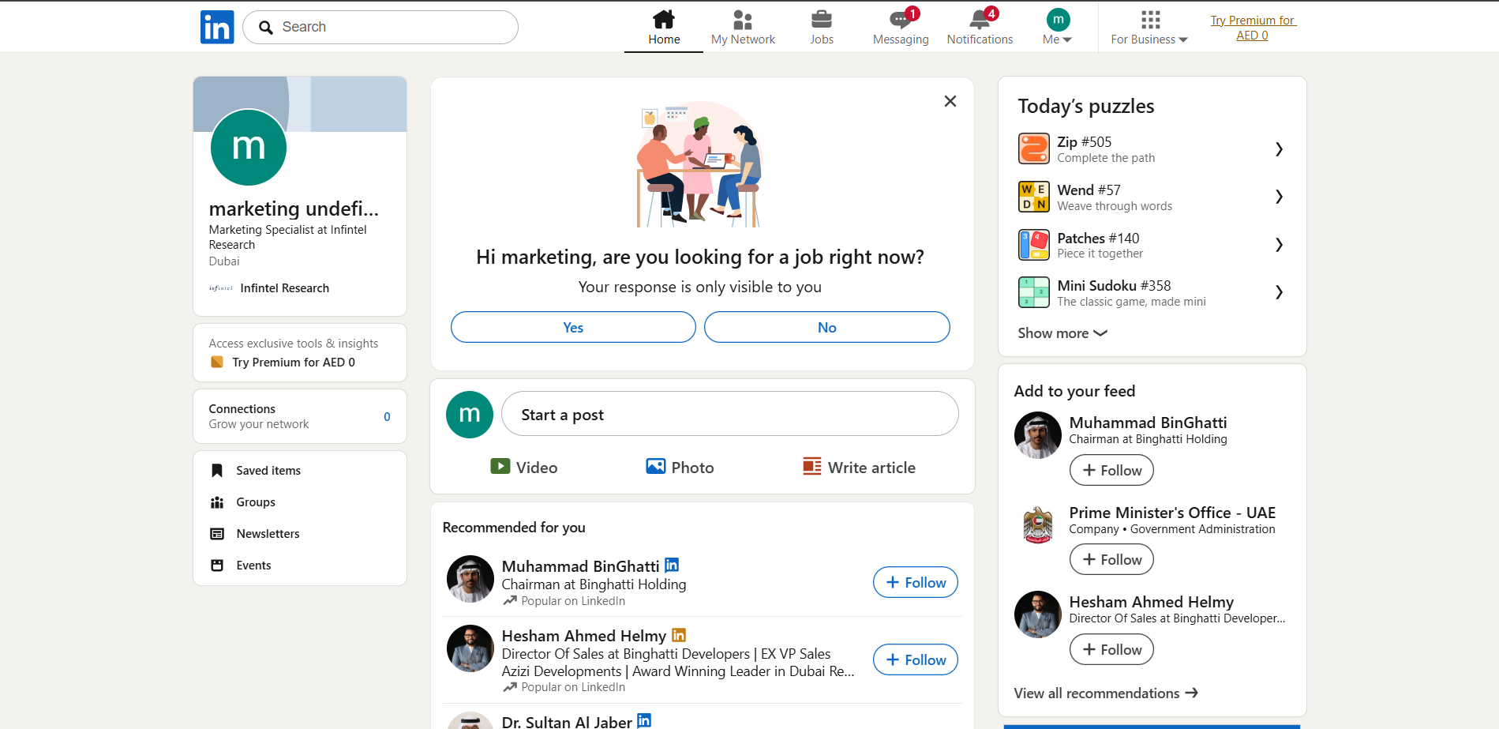The width and height of the screenshot is (1499, 729).
Task: Click the Newsletters icon in sidebar
Action: (217, 534)
